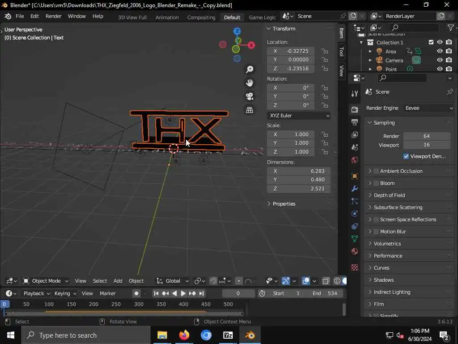The image size is (458, 344).
Task: Toggle camera view icon in viewport
Action: pyautogui.click(x=250, y=96)
